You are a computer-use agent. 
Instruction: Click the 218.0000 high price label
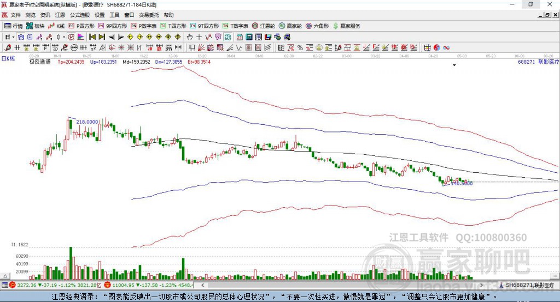click(x=87, y=122)
